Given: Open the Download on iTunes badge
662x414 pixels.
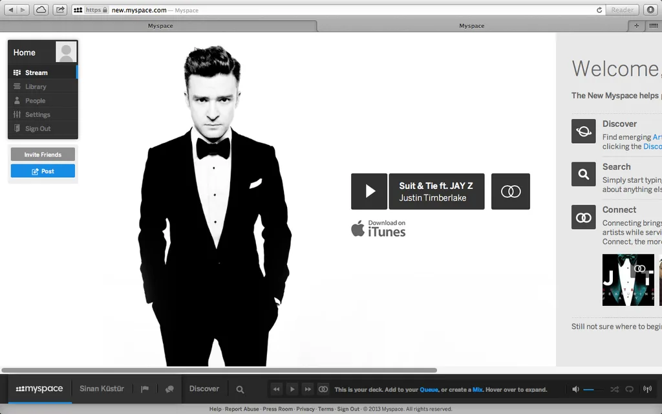Looking at the screenshot, I should pyautogui.click(x=378, y=228).
